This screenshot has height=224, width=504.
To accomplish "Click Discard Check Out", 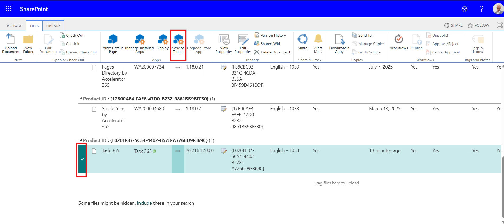I will 78,52.
